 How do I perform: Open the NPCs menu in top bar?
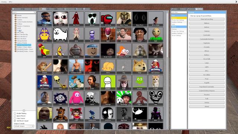tap(10, 2)
